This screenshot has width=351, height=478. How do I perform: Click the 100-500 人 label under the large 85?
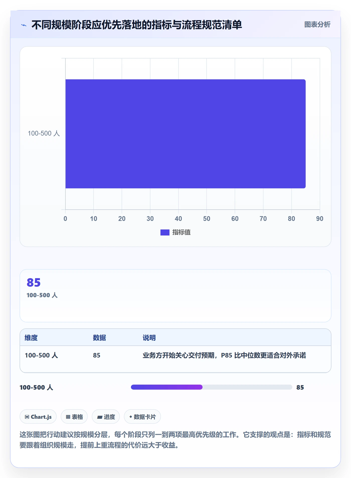click(x=42, y=295)
